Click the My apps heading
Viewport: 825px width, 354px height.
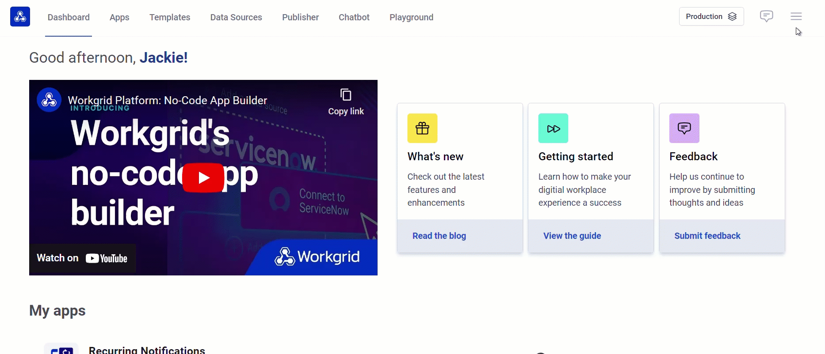click(57, 311)
